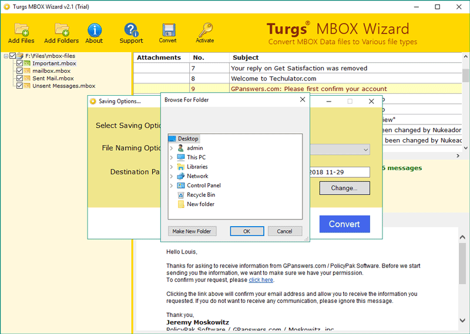Click the email preview vertical scrollbar thumb
The height and width of the screenshot is (334, 470).
(462, 264)
